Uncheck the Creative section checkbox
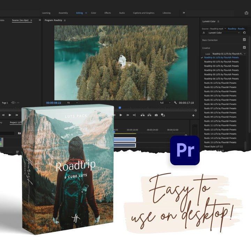Image resolution: width=251 pixels, height=251 pixels. [x=244, y=47]
